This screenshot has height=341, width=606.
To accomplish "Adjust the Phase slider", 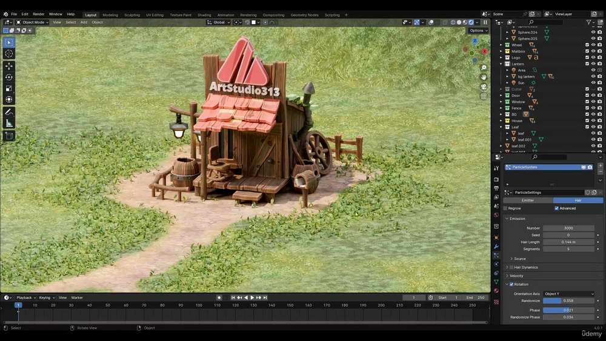I will pos(568,310).
